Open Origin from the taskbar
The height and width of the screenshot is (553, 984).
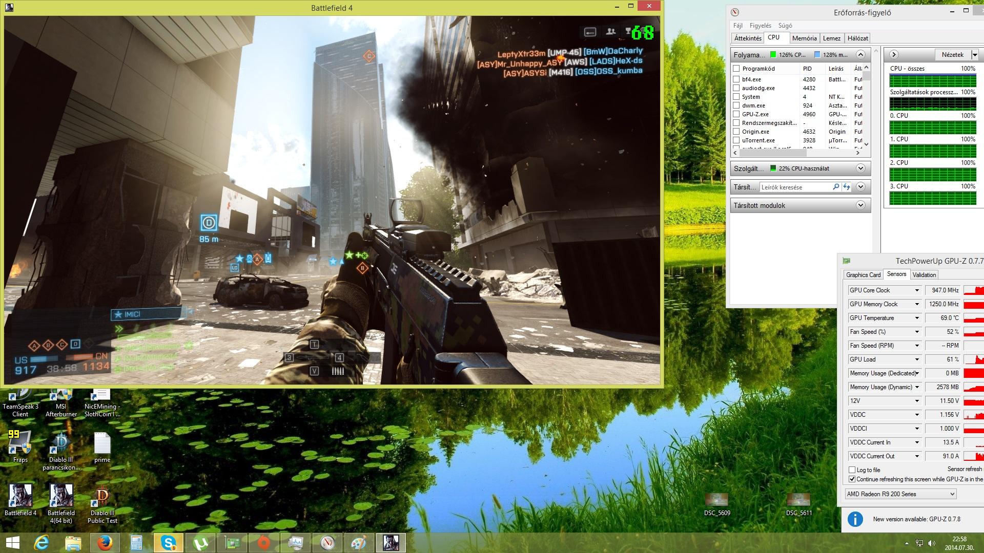pyautogui.click(x=264, y=543)
